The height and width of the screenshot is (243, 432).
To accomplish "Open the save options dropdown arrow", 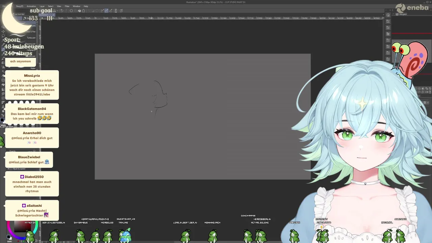I will click(x=57, y=11).
